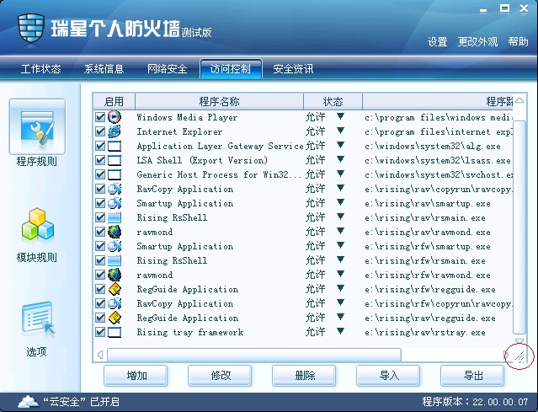Screen dimensions: 538x412
Task: Click the 导入 import button
Action: pos(388,376)
